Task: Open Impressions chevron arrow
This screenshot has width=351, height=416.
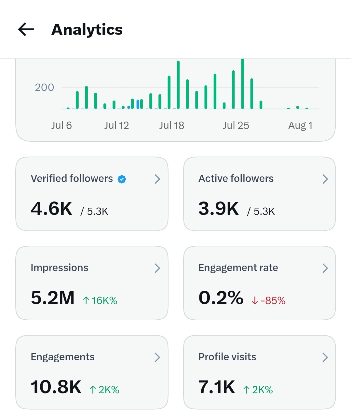Action: (x=157, y=268)
